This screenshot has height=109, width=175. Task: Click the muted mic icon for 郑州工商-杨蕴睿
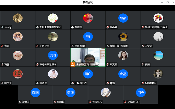[108, 46]
